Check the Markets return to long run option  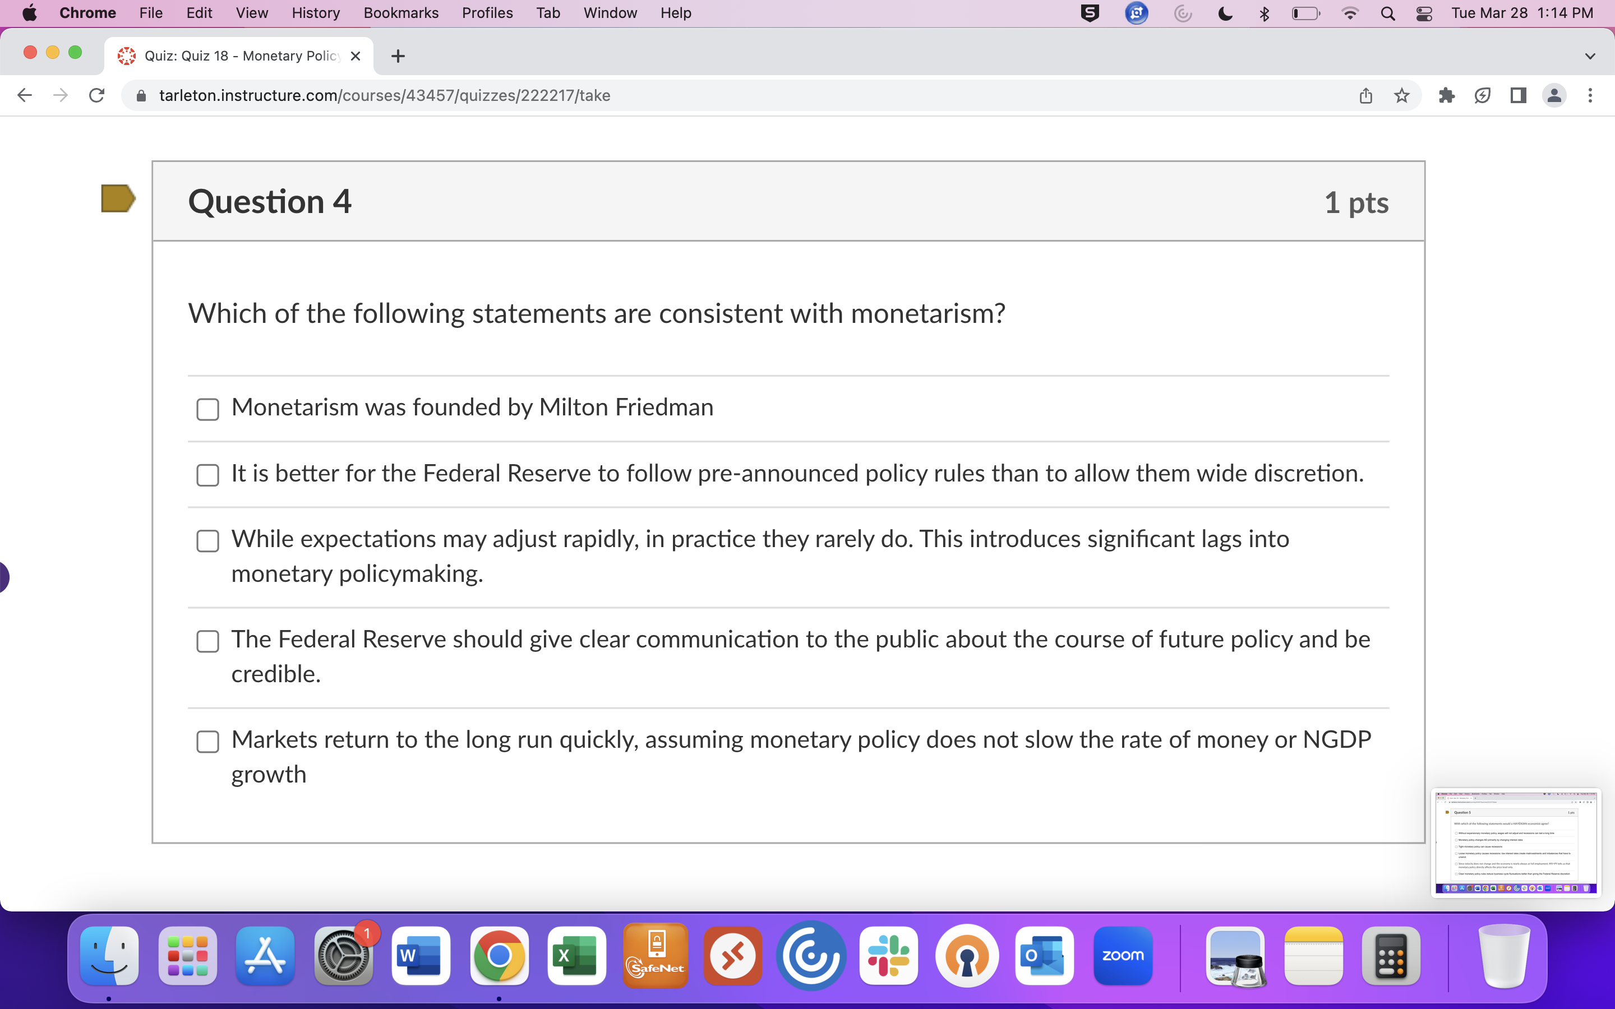(x=207, y=742)
